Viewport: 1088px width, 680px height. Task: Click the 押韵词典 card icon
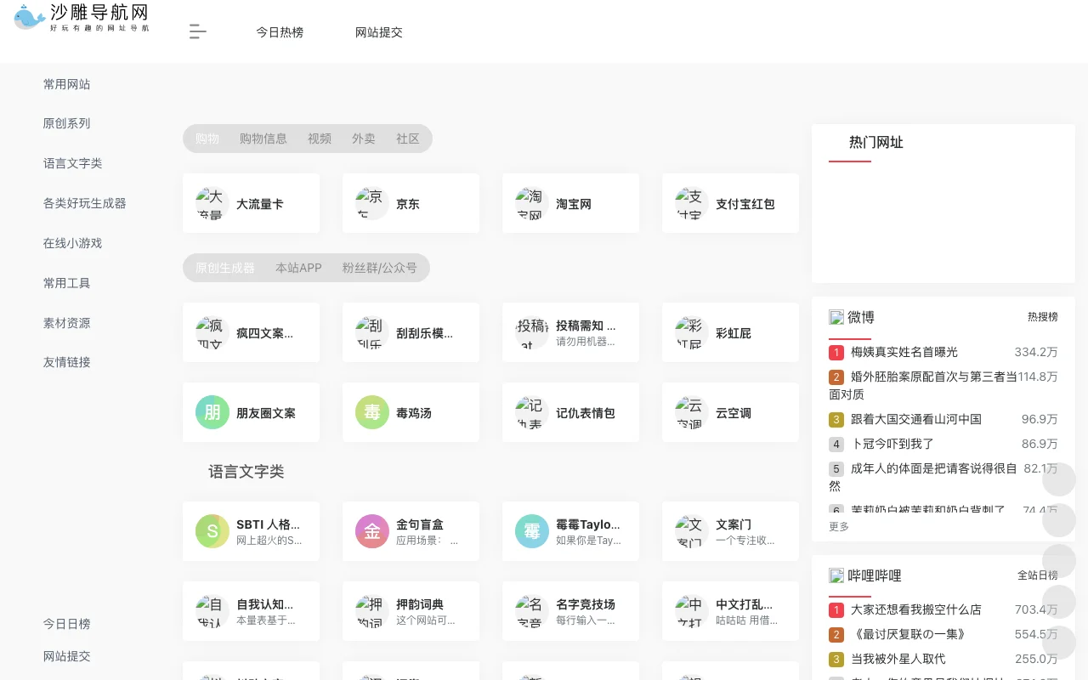pos(372,612)
